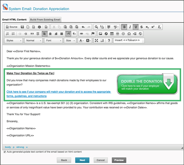
Task: Toggle Superscript formatting
Action: (x=153, y=27)
